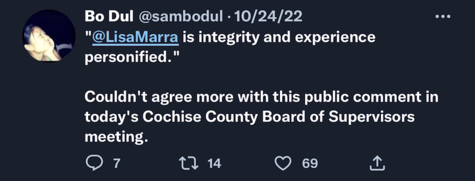This screenshot has height=181, width=475.
Task: Open Bo Dul's profile picture
Action: [49, 36]
